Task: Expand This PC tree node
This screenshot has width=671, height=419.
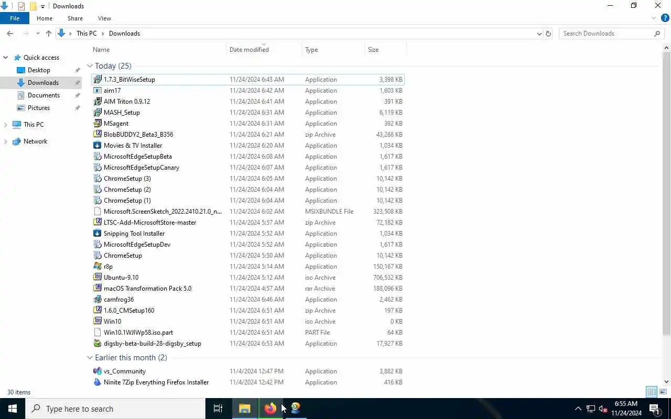Action: point(6,125)
